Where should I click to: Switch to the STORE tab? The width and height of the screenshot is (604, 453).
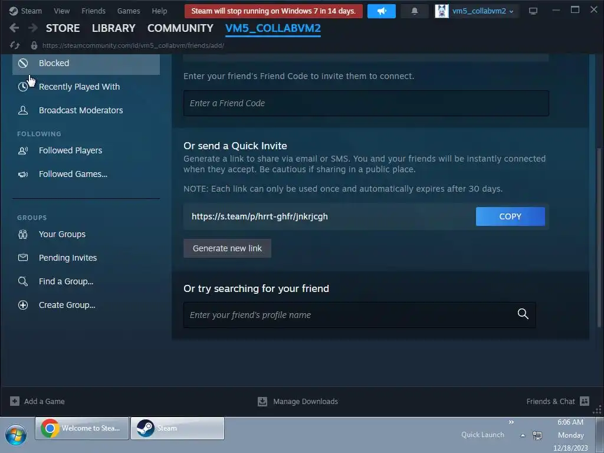pos(63,28)
